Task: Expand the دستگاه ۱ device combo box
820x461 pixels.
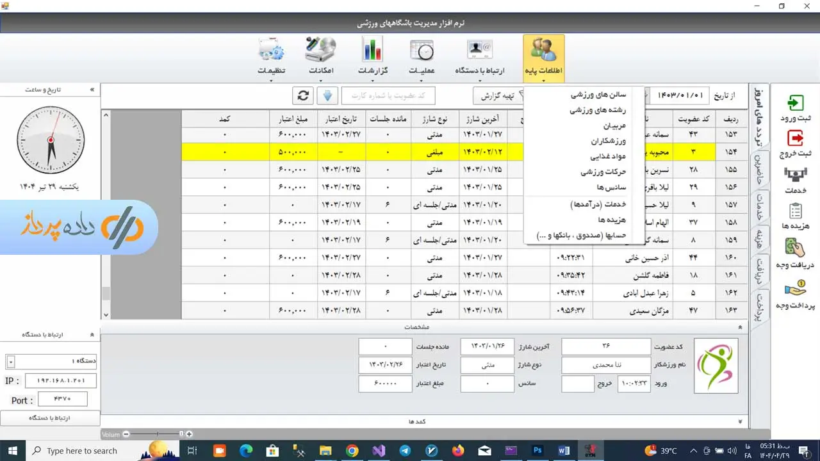Action: tap(10, 362)
